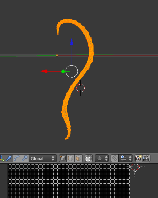Screen dimensions: 158x198
Task: Click the small orange object origin dot
Action: pyautogui.click(x=57, y=55)
